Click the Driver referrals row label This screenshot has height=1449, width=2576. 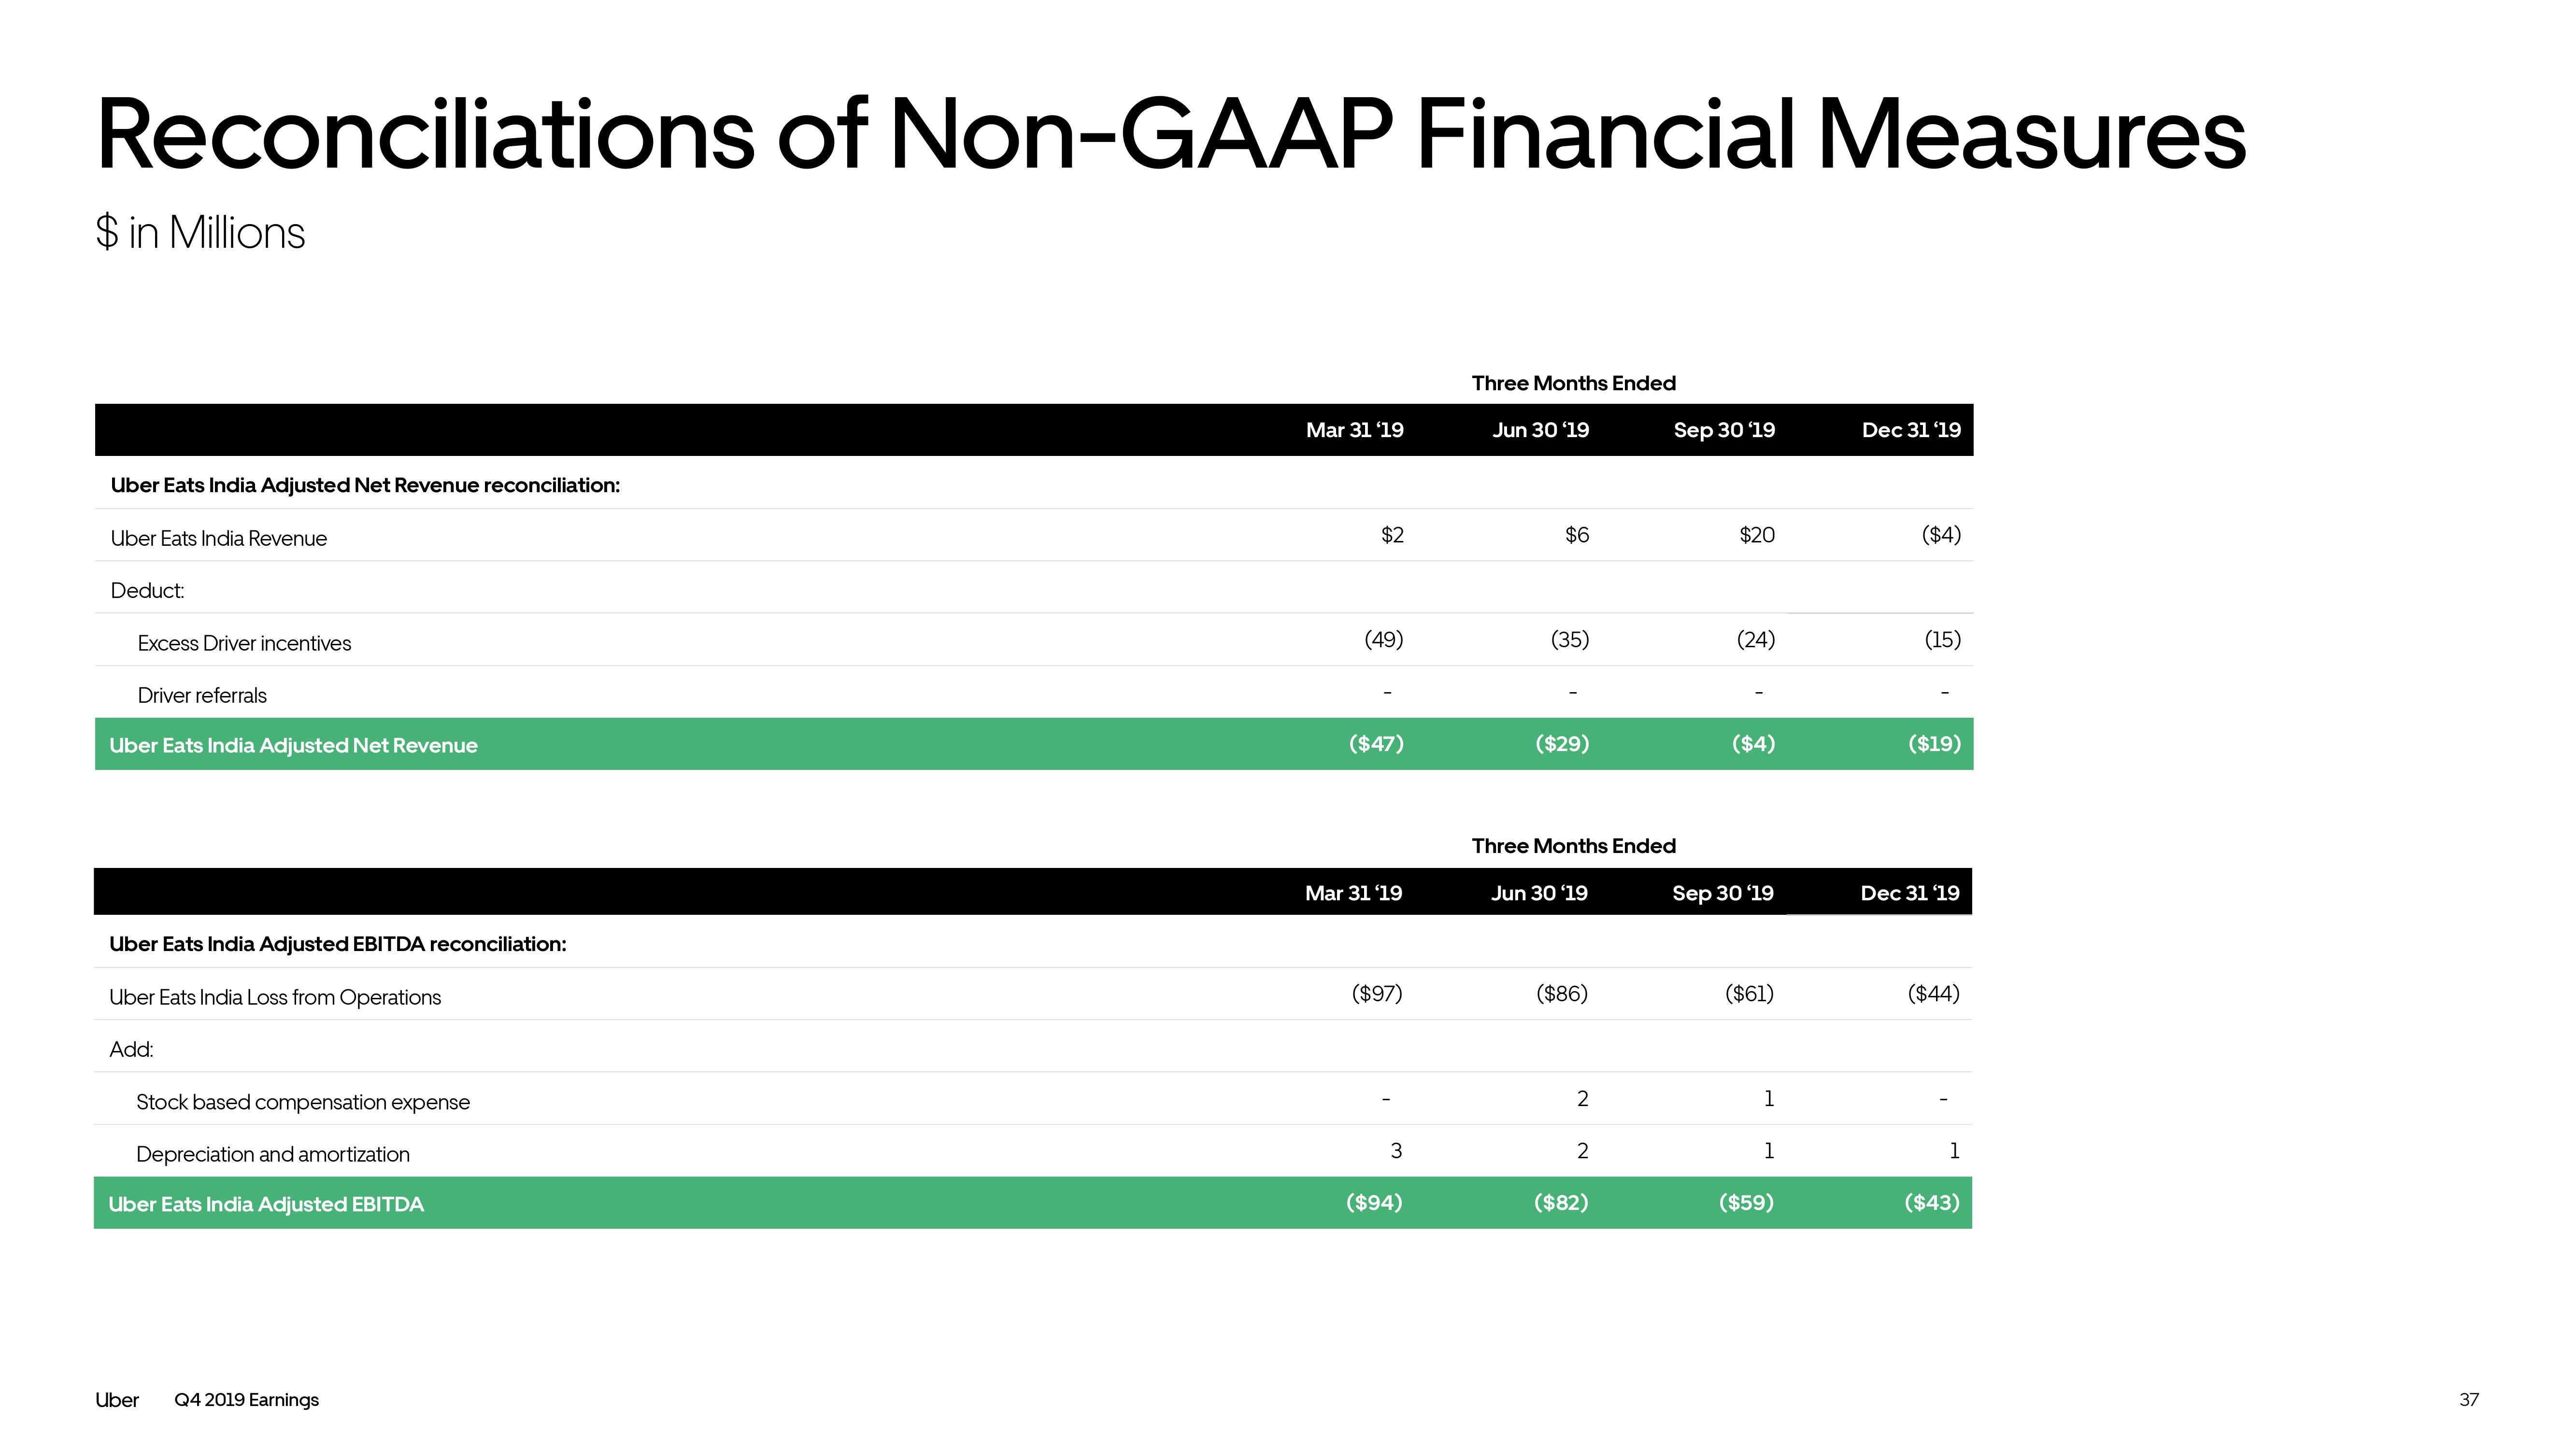tap(202, 695)
